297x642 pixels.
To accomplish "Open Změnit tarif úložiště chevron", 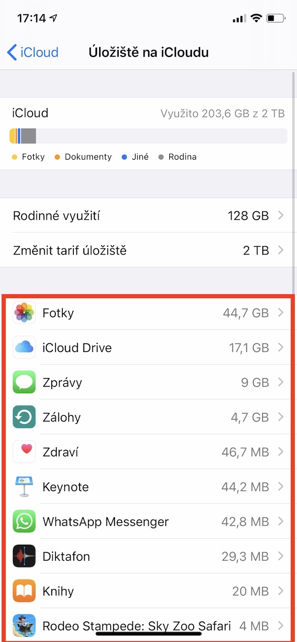I will (x=281, y=250).
